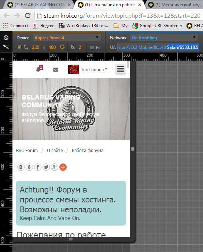Viewport: 203px width, 252px height.
Task: Switch to BELARUS VAPING COMMUNITY tab
Action: 40,5
